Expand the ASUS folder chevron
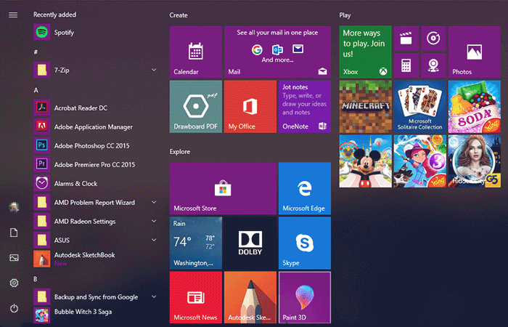Screen dimensions: 508x327 click(x=154, y=240)
